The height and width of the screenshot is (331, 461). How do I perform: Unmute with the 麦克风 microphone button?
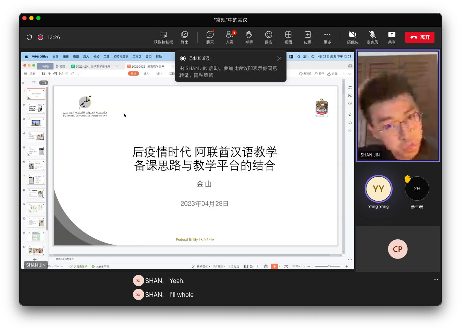click(x=372, y=38)
